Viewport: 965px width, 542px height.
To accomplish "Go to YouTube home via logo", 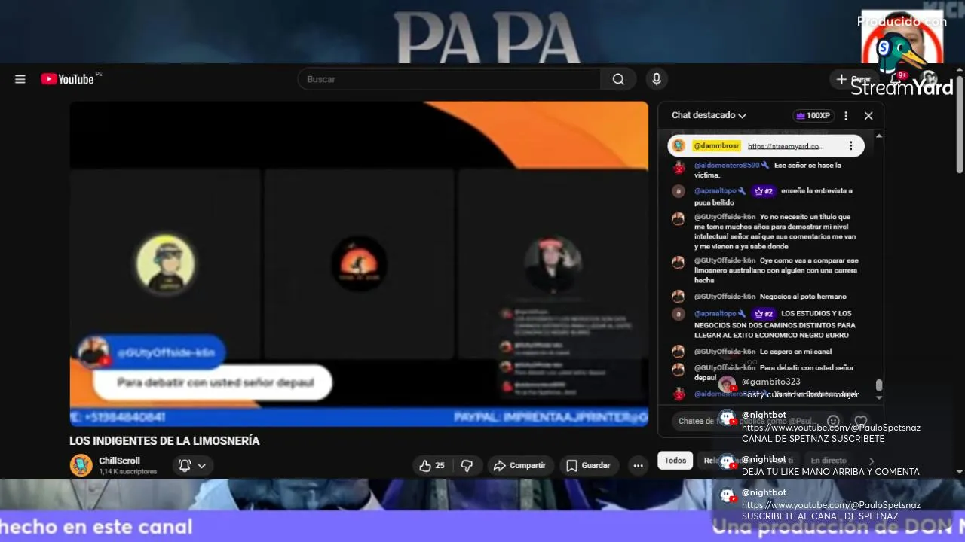I will coord(67,79).
